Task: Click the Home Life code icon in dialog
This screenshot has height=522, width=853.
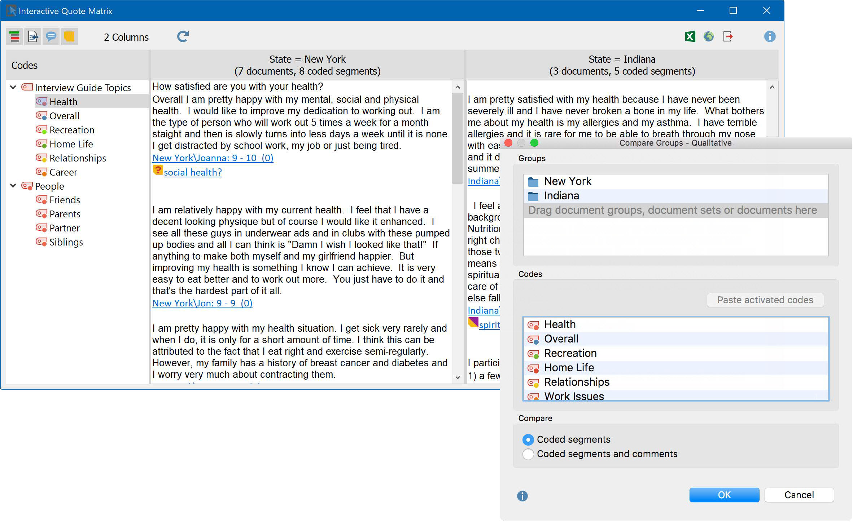Action: coord(533,368)
